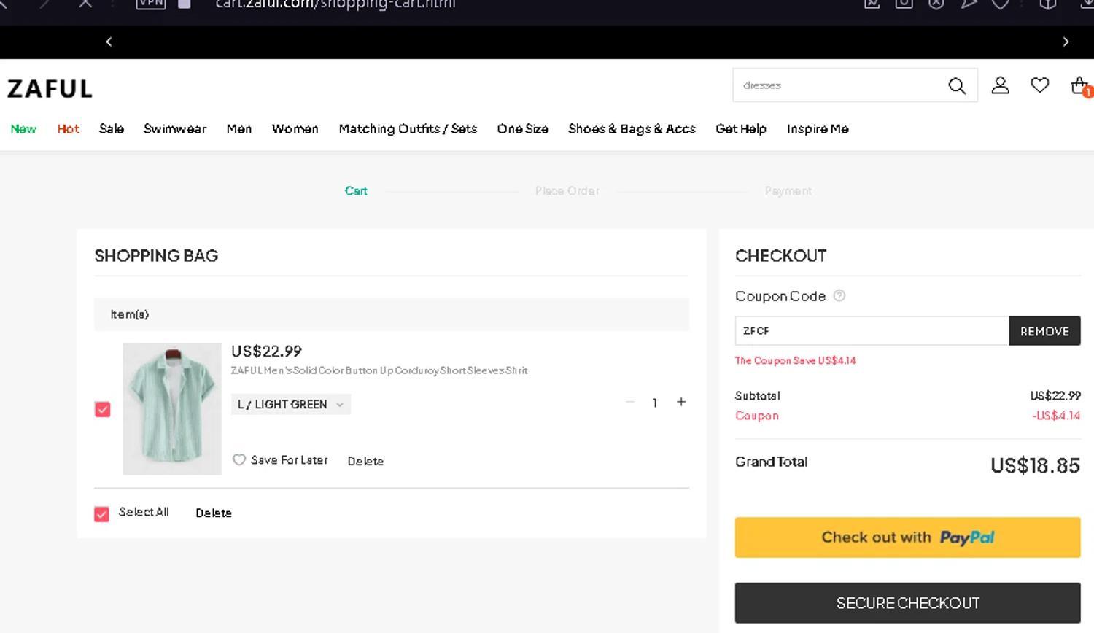The height and width of the screenshot is (633, 1094).
Task: Click the REMOVE coupon button
Action: click(1044, 331)
